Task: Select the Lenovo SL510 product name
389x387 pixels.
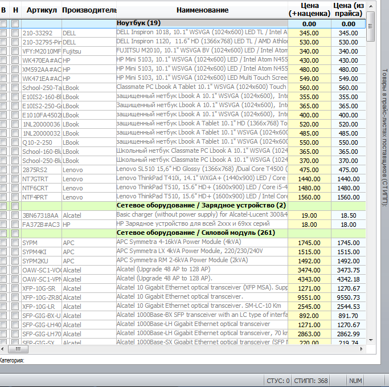Action: click(x=202, y=169)
